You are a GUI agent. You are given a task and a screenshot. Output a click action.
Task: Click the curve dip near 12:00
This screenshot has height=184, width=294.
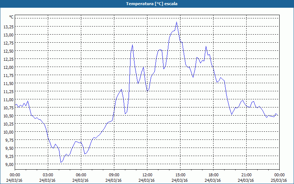tap(147, 91)
